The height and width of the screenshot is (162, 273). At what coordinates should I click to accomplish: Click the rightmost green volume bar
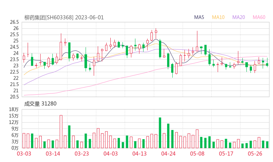(x=267, y=145)
